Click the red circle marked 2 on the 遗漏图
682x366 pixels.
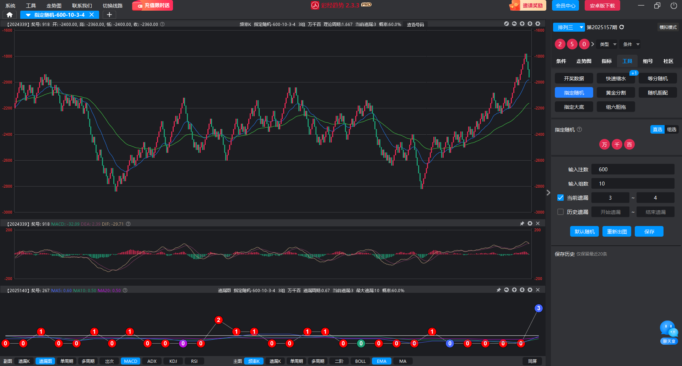(x=218, y=320)
